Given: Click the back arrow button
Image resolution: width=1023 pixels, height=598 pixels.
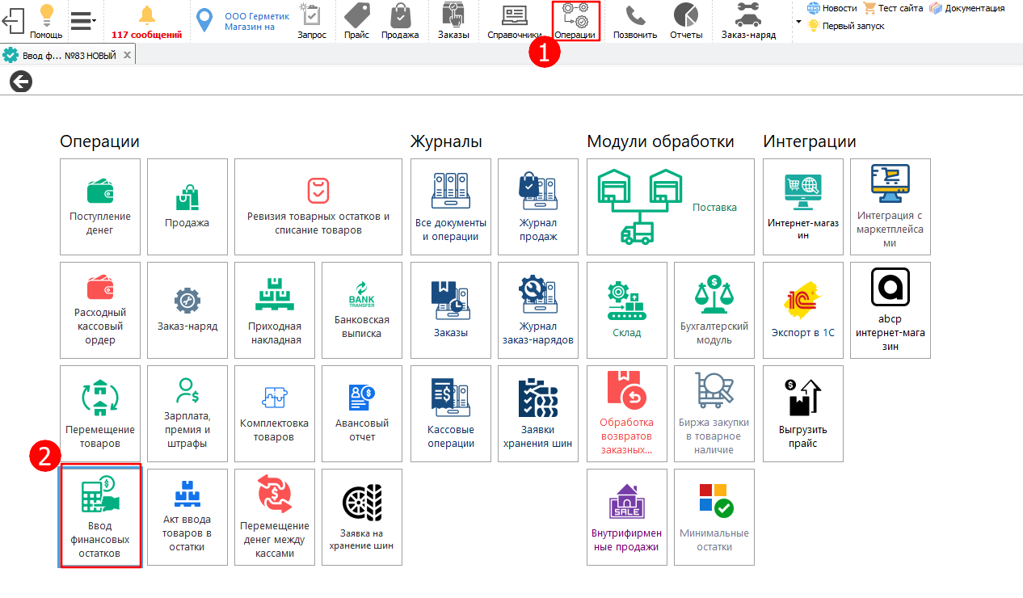Looking at the screenshot, I should pyautogui.click(x=20, y=81).
